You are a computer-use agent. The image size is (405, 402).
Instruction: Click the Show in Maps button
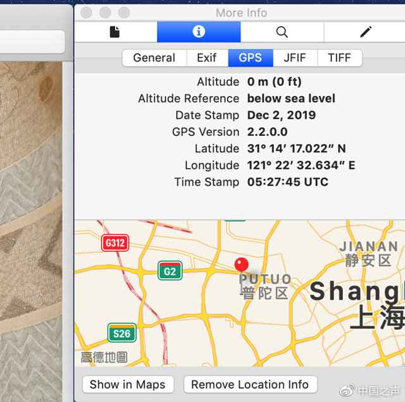127,384
